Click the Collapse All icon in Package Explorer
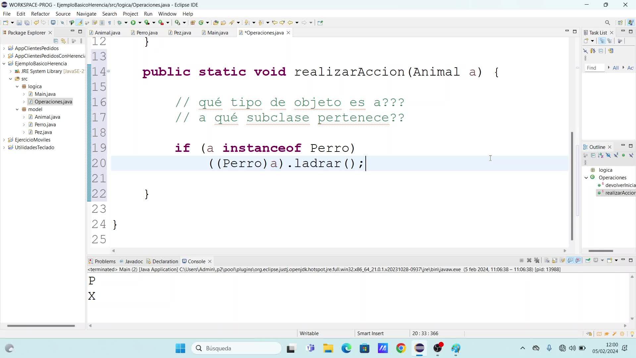Screen dimensions: 636x358 (x=56, y=41)
